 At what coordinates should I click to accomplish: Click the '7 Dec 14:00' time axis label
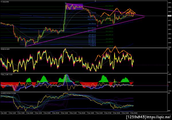pyautogui.click(x=91, y=113)
